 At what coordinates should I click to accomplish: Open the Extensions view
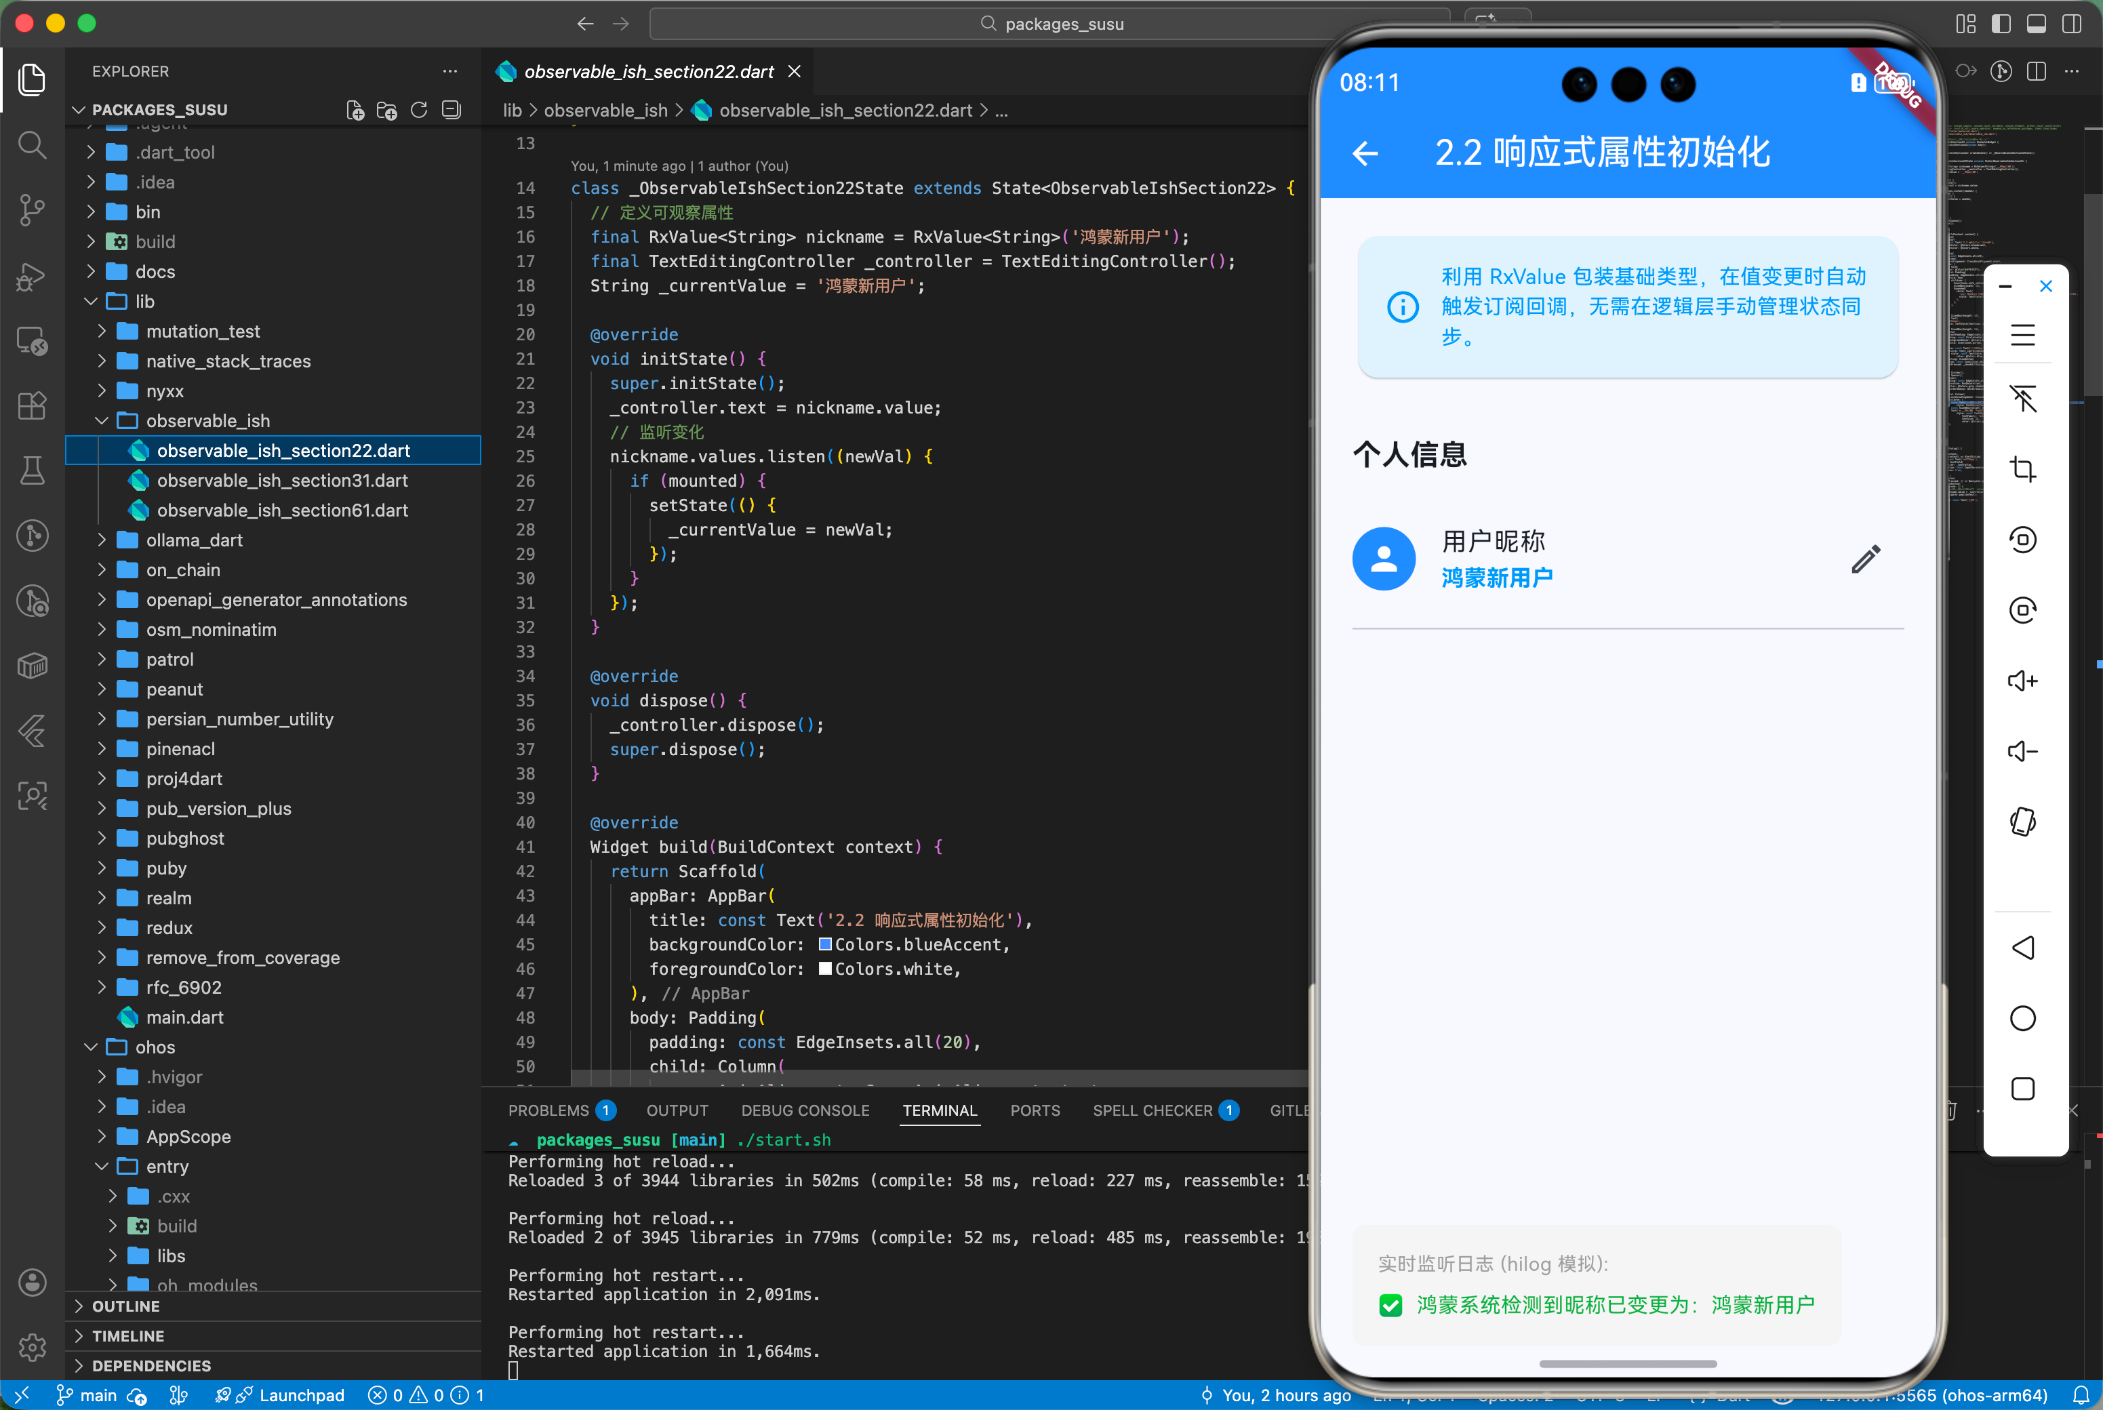33,405
